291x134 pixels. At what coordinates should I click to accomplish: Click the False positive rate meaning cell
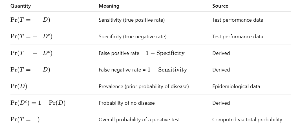142,53
